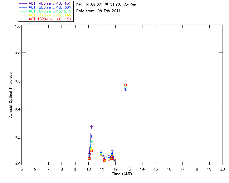Click the green diamond marker near 0.17
This screenshot has height=183, width=229.
92,142
